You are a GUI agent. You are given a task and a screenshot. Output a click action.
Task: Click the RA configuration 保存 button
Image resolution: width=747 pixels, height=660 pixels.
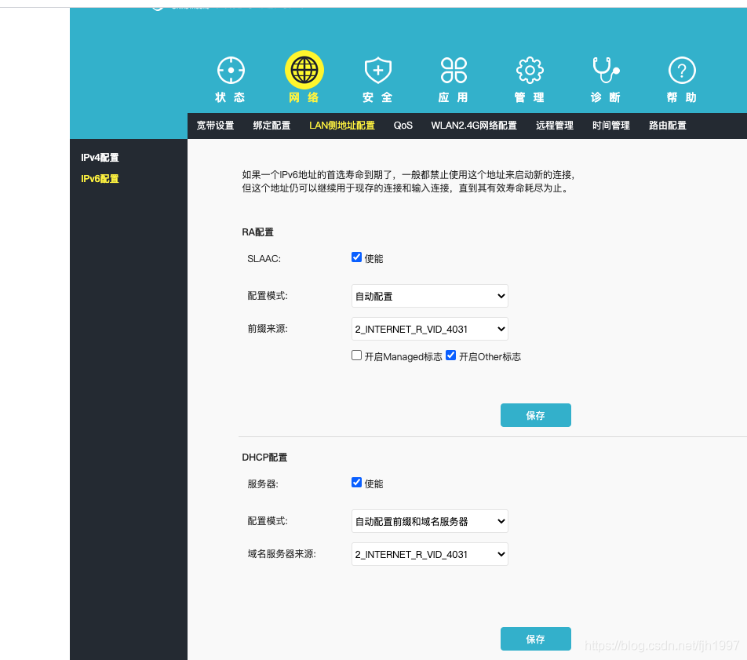coord(535,415)
